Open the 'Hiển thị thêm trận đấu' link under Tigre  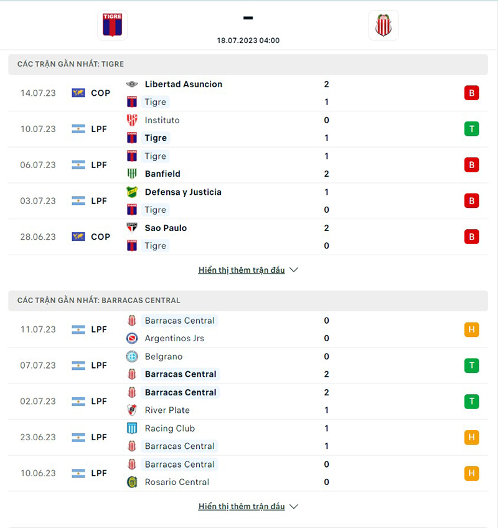(242, 270)
